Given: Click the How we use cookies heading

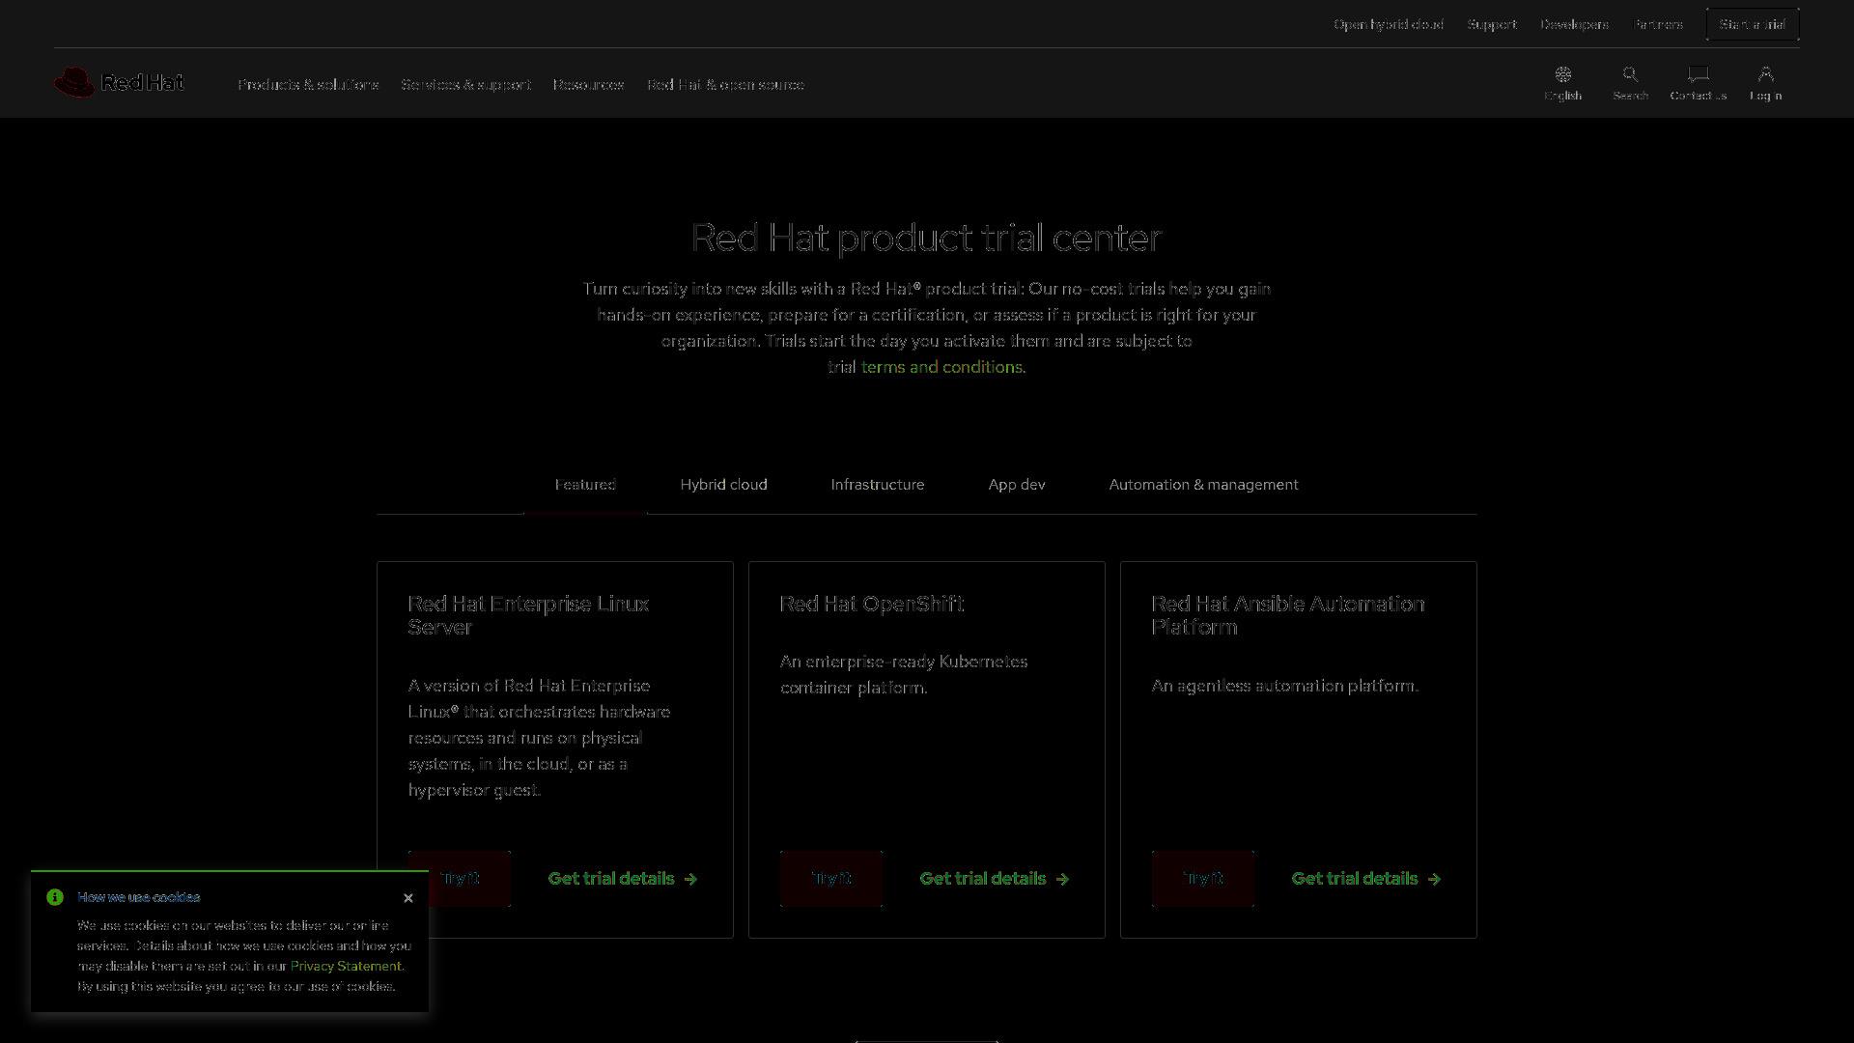Looking at the screenshot, I should pyautogui.click(x=139, y=897).
